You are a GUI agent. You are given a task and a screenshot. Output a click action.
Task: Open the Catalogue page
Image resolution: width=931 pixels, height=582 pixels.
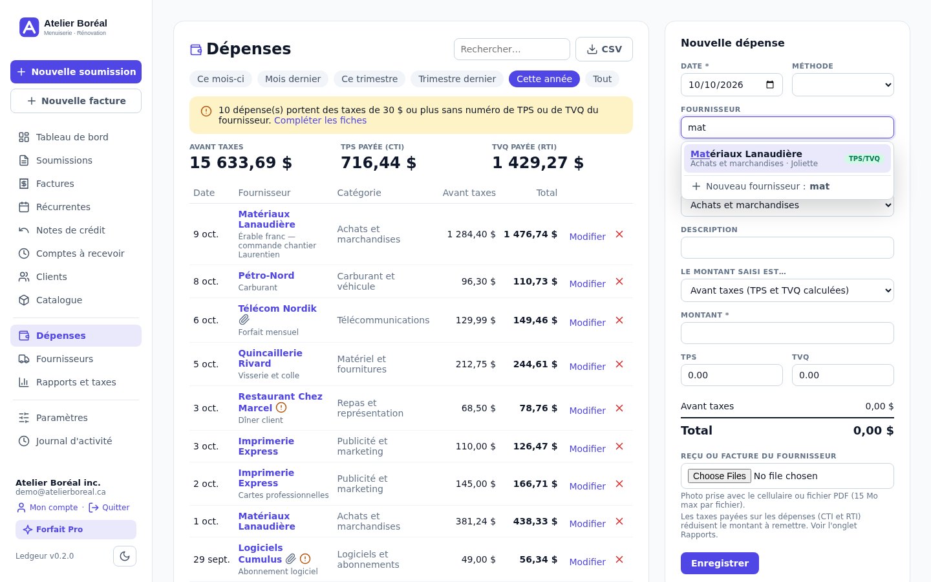[x=76, y=300]
